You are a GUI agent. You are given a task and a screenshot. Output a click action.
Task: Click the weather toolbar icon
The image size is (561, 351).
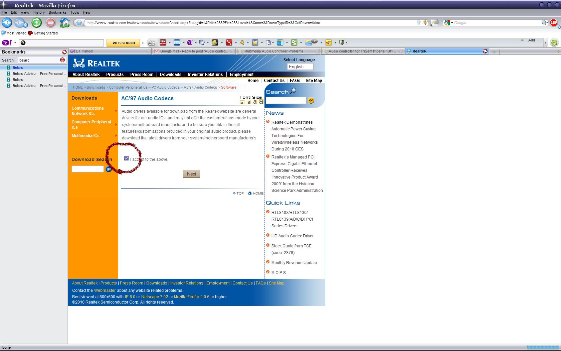(312, 42)
